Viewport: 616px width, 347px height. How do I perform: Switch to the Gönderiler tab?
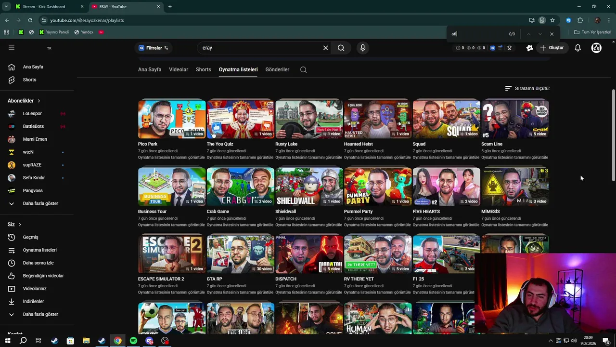[x=277, y=69]
